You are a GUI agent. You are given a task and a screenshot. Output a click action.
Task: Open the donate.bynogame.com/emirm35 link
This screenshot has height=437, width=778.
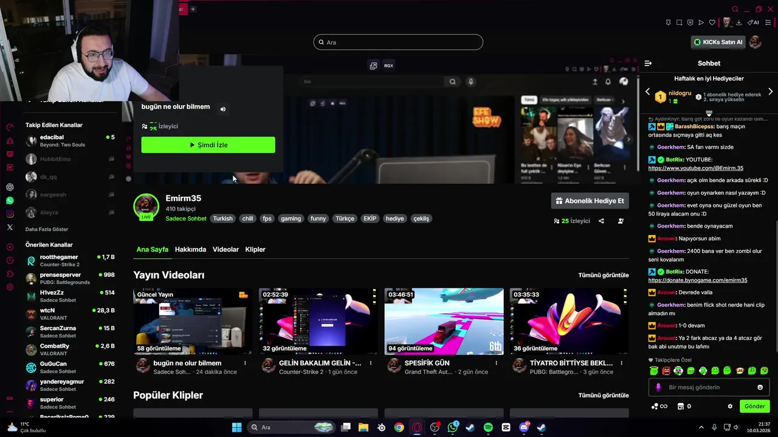[698, 280]
